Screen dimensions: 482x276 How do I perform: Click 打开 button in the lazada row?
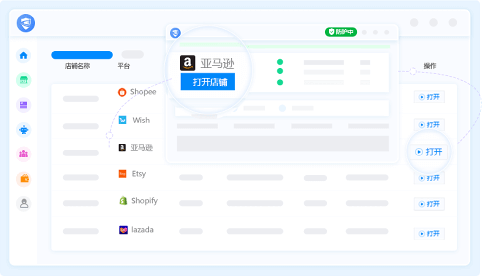(429, 234)
